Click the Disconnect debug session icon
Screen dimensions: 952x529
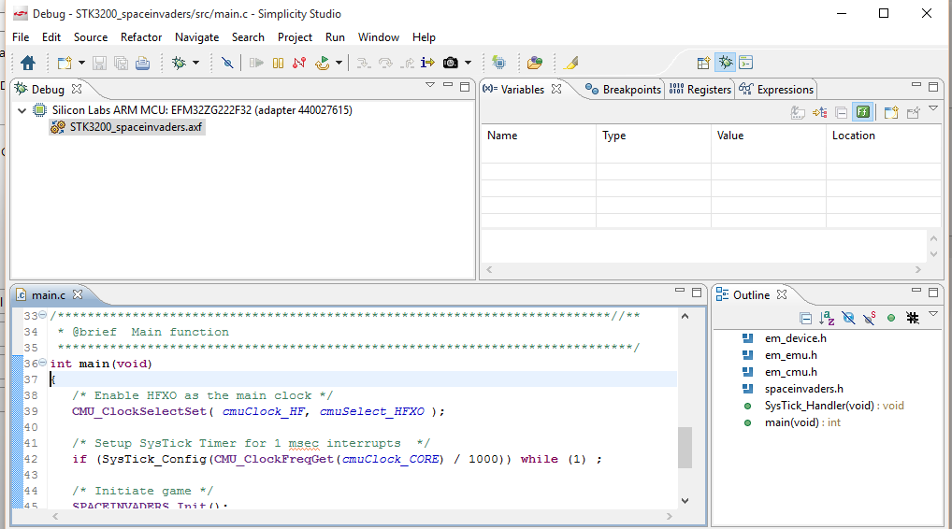(299, 63)
